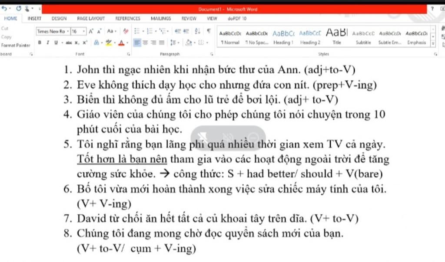Click the Touch/Mouse mode icon
445x262 pixels.
27,9
